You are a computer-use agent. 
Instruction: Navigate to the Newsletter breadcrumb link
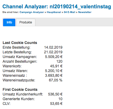coord(85,12)
